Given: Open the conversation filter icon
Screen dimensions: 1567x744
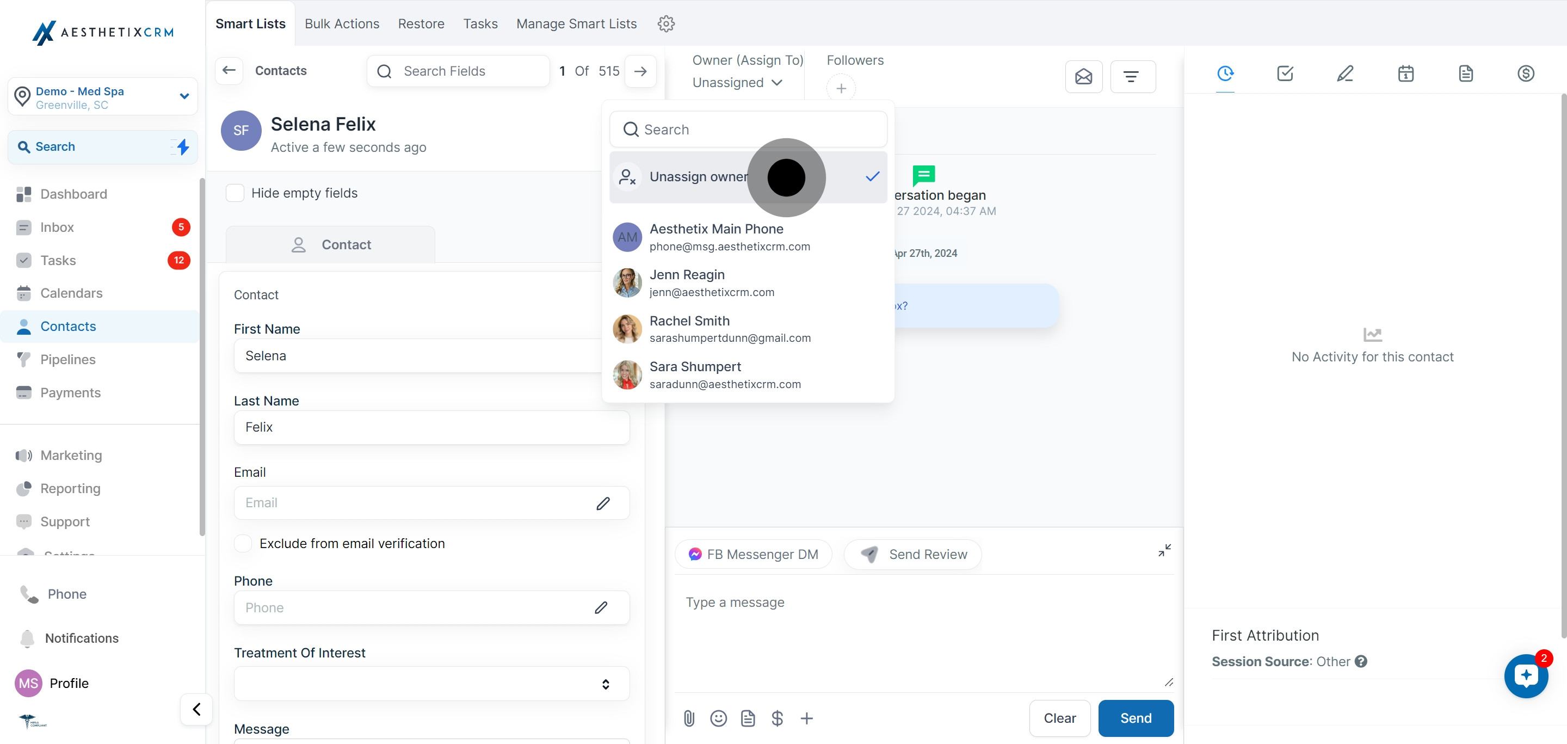Looking at the screenshot, I should point(1132,77).
